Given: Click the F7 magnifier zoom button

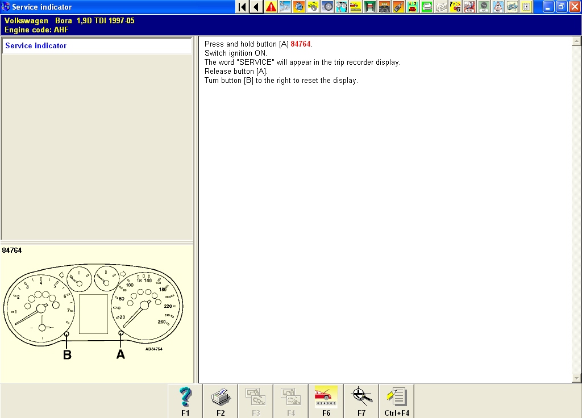Looking at the screenshot, I should pyautogui.click(x=361, y=401).
